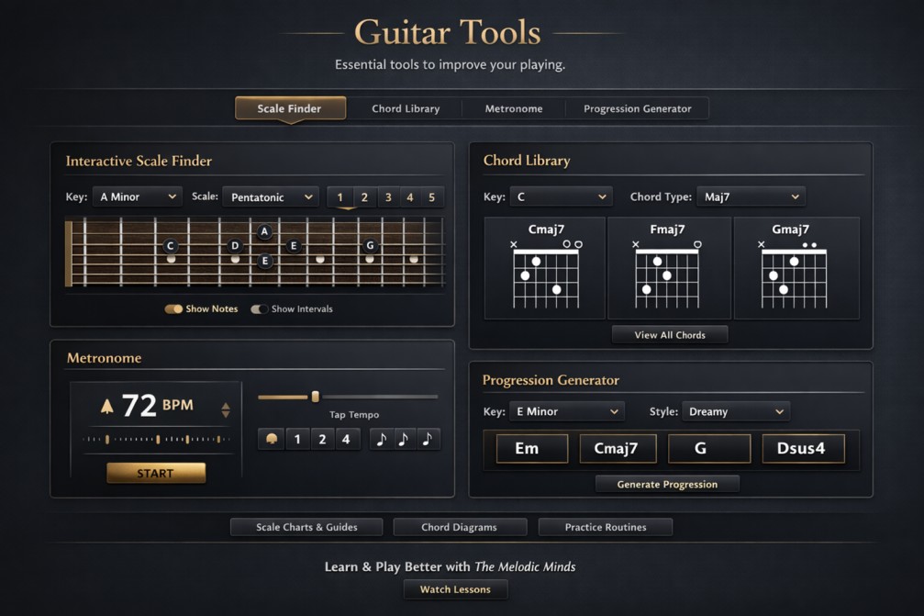Toggle the Show Intervals switch
Viewport: 924px width, 616px height.
coord(260,308)
